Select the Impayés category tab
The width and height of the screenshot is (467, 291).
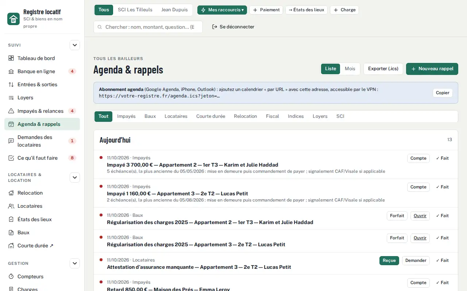coord(126,116)
